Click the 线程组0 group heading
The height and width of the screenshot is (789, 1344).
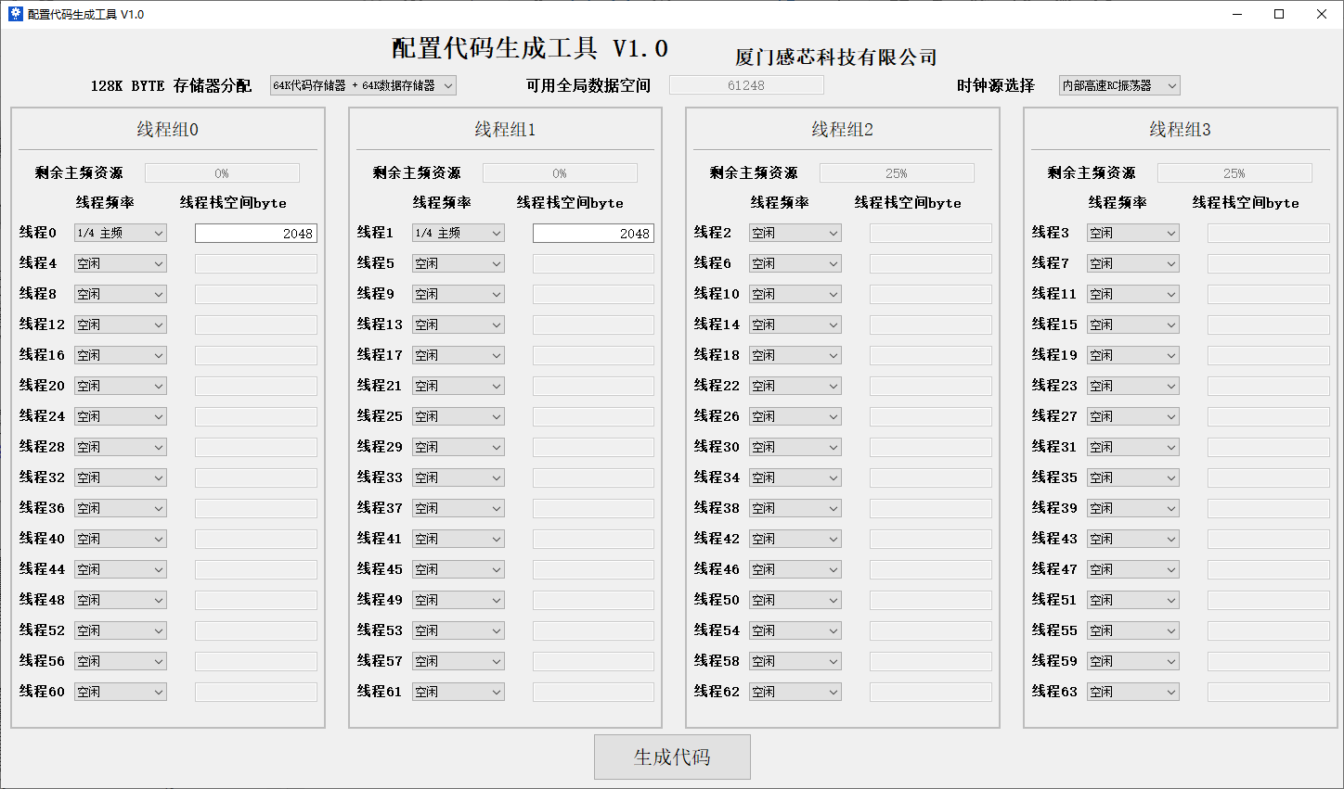coord(168,130)
